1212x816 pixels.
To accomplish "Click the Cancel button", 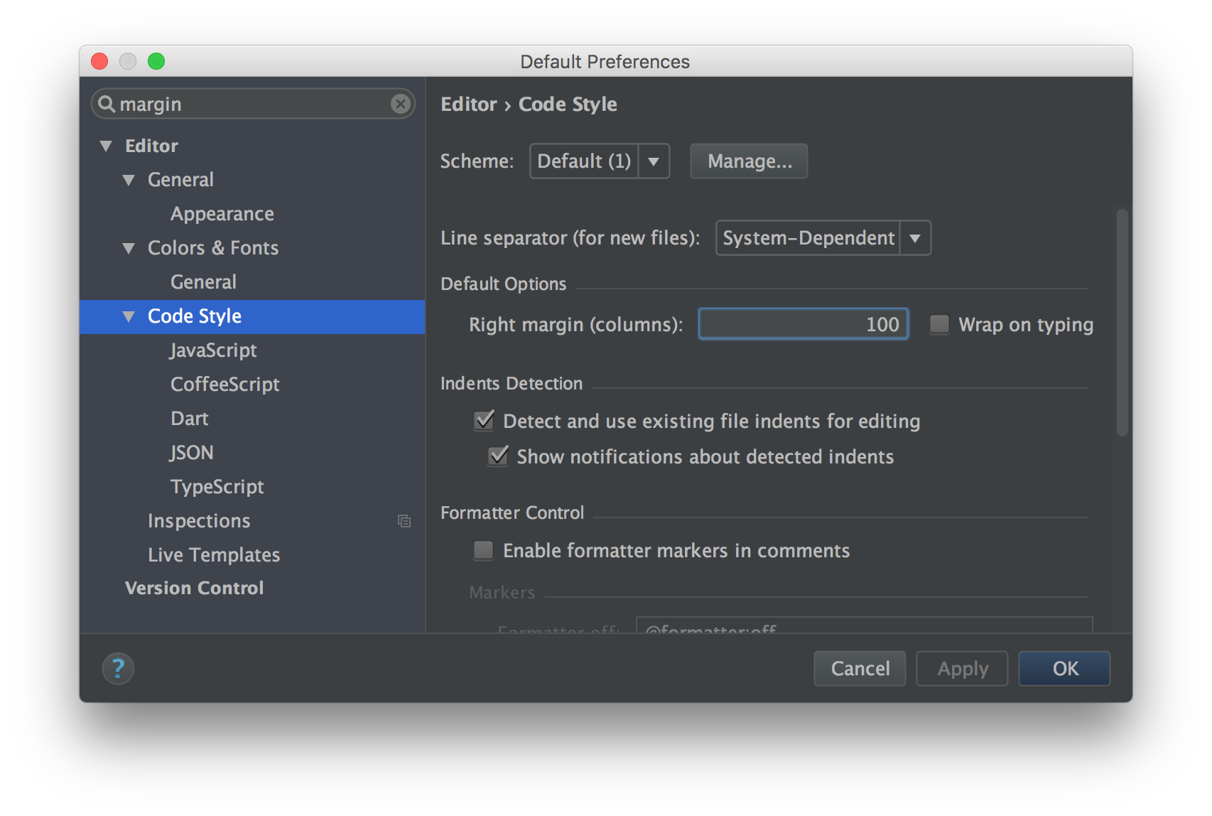I will click(x=860, y=668).
